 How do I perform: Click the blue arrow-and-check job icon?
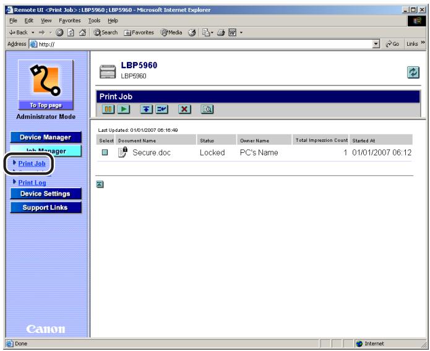[x=162, y=109]
